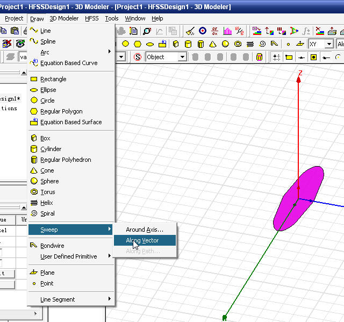Select Ellipse from the Draw menu

[x=71, y=90]
